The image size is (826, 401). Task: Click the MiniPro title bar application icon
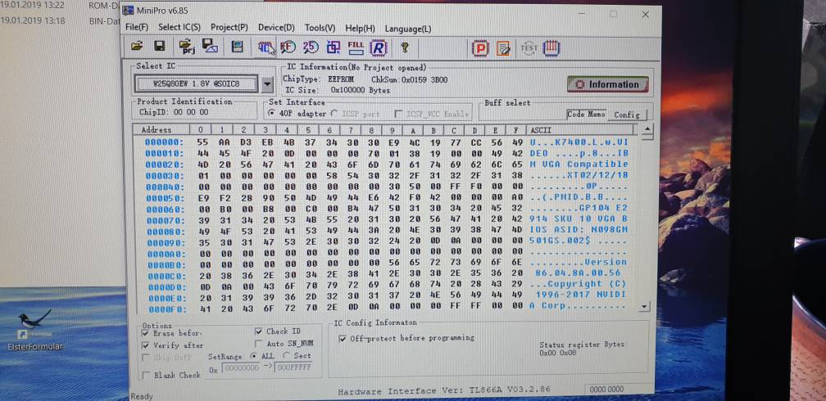tap(128, 10)
